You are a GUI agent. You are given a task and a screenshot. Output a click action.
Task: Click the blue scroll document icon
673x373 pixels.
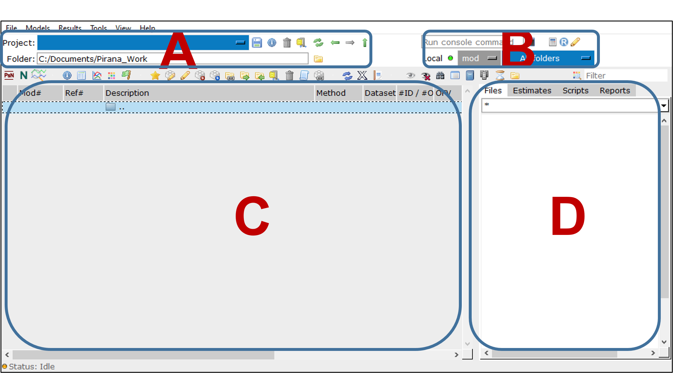click(x=304, y=76)
